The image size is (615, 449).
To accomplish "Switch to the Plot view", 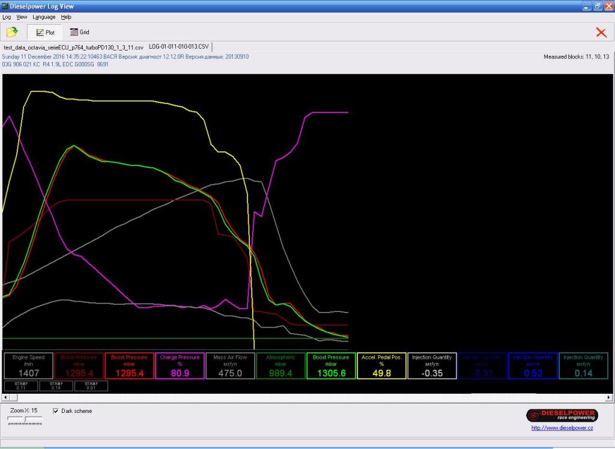I will tap(44, 32).
